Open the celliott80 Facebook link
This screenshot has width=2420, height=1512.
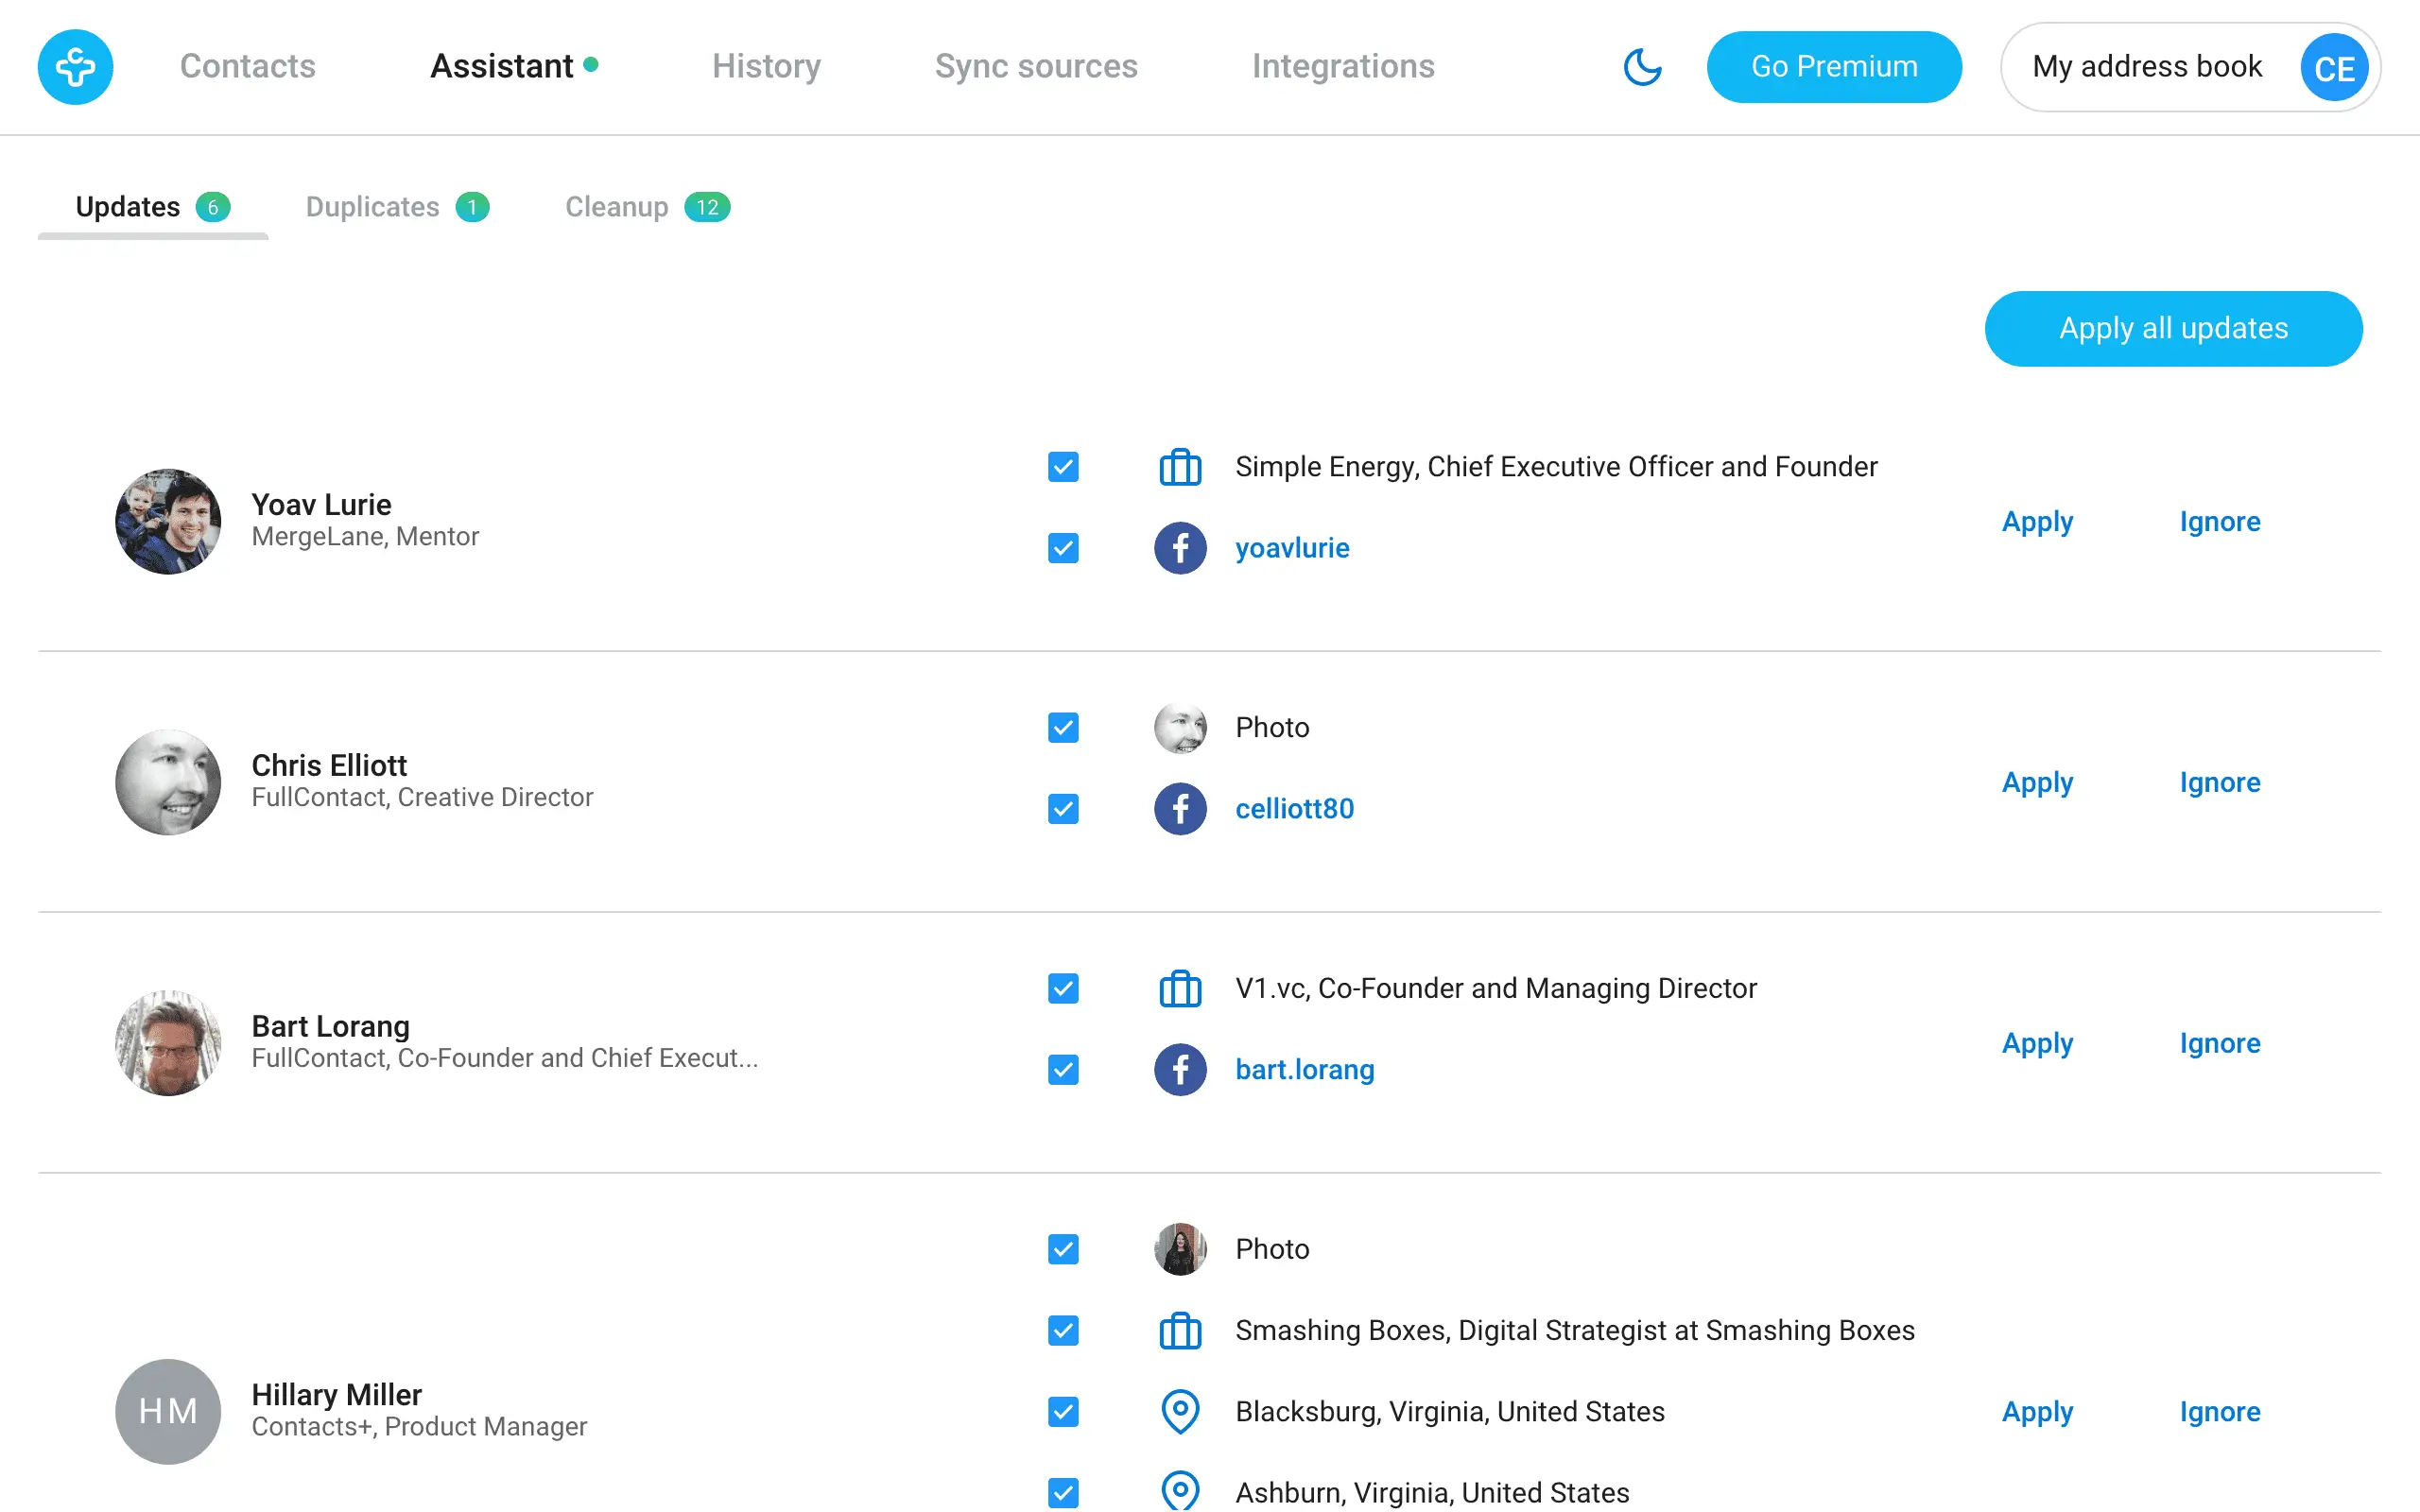pyautogui.click(x=1294, y=808)
